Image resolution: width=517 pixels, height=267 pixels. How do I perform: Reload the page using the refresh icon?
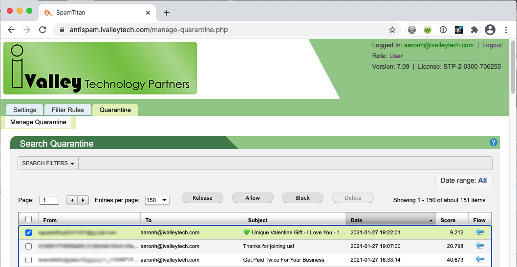43,30
